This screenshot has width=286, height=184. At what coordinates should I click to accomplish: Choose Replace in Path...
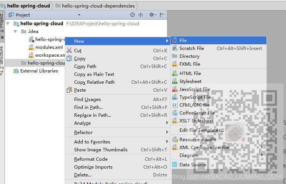click(x=118, y=115)
